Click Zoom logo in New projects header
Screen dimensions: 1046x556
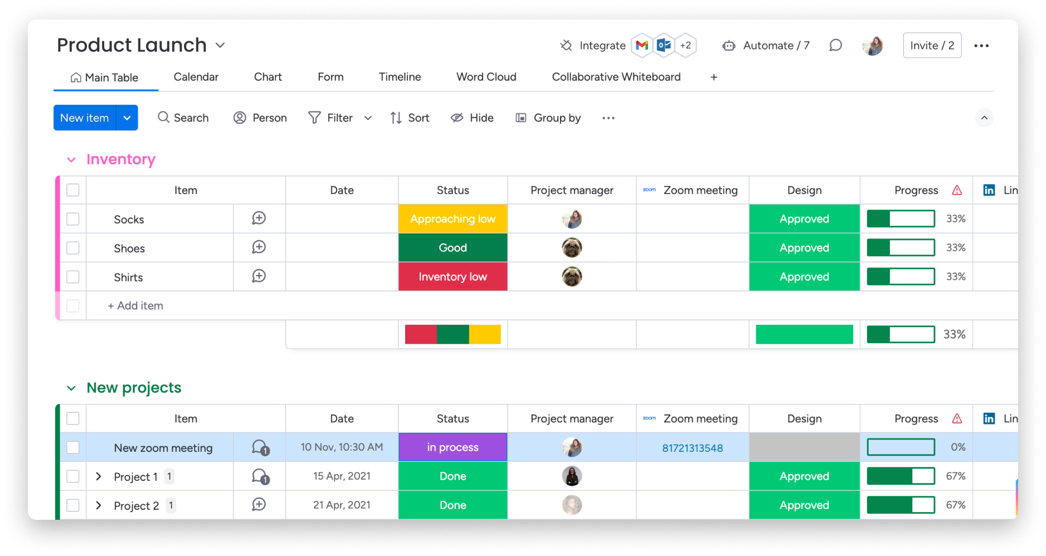[x=649, y=418]
